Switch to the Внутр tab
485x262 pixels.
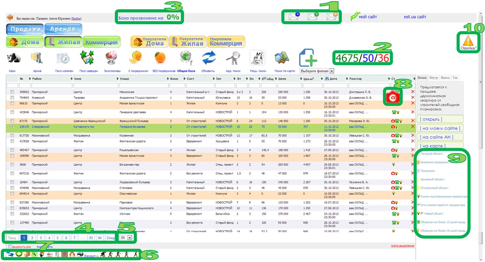[434, 78]
